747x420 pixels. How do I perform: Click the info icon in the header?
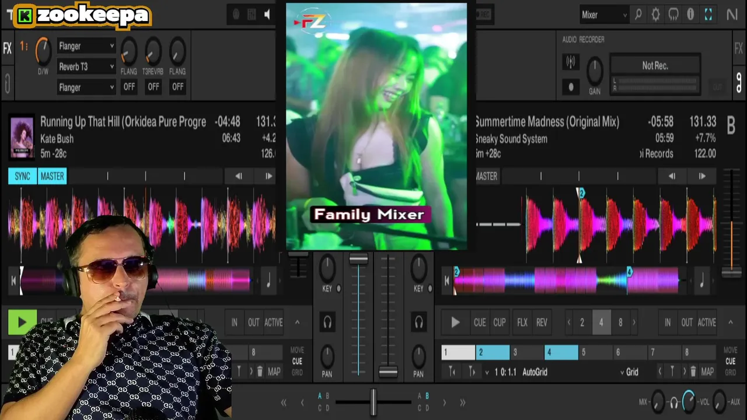click(x=691, y=15)
